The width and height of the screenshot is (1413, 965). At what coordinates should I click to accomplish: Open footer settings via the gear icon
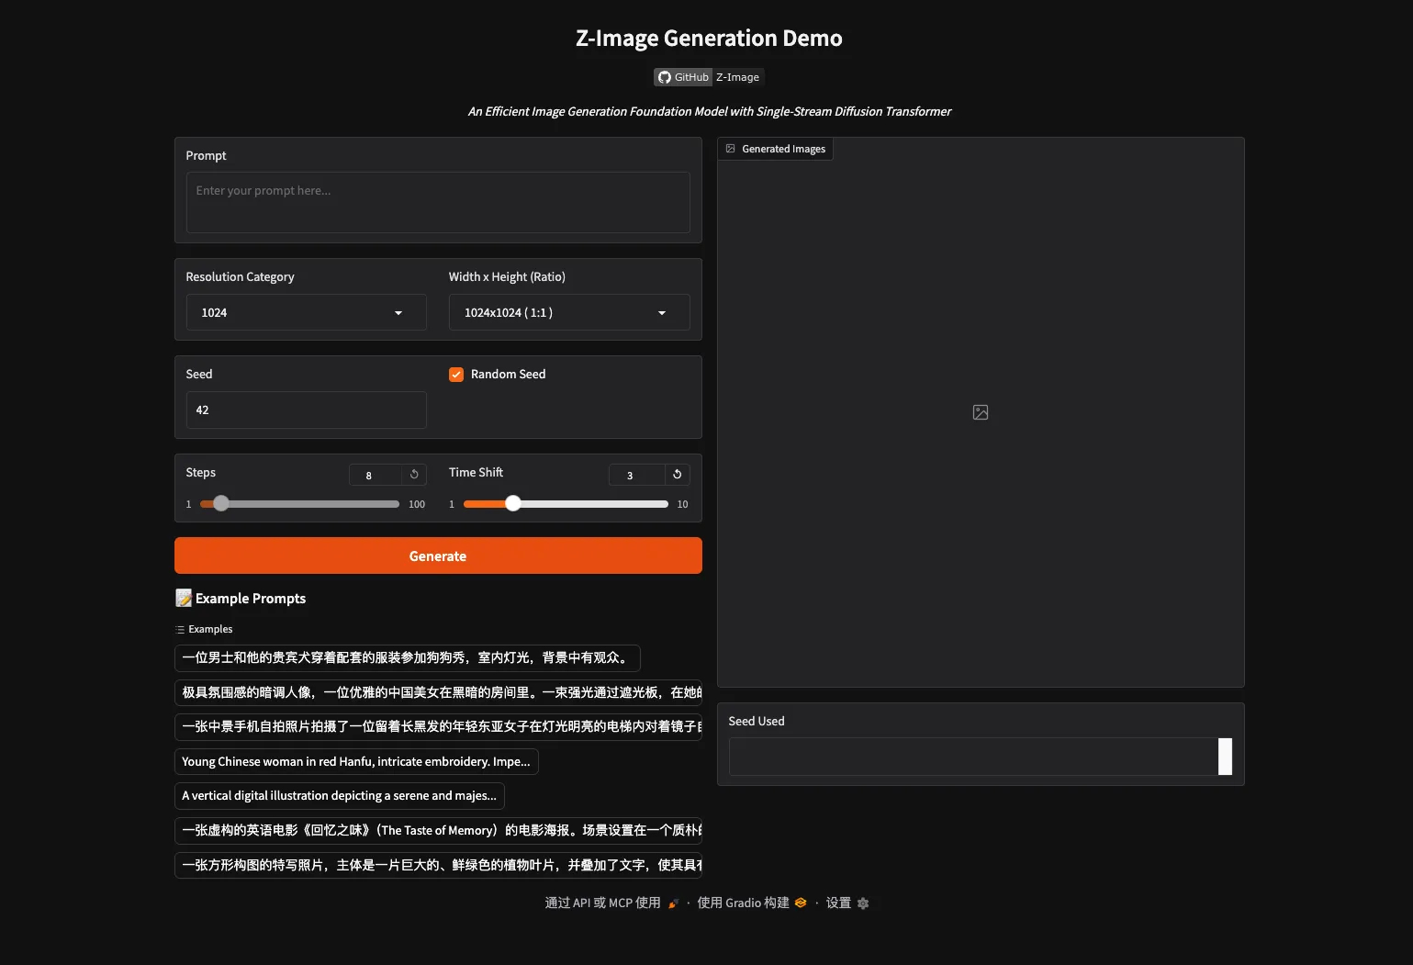tap(863, 903)
